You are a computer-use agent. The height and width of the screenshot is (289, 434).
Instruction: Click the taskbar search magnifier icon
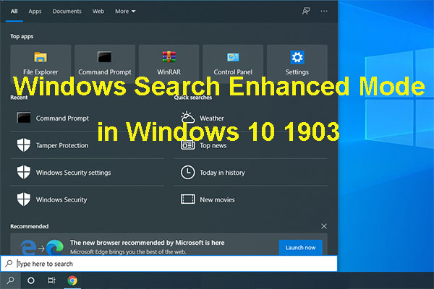click(10, 280)
